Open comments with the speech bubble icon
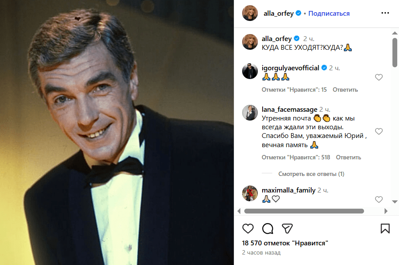Viewport: 399px width, 265px height. (267, 228)
